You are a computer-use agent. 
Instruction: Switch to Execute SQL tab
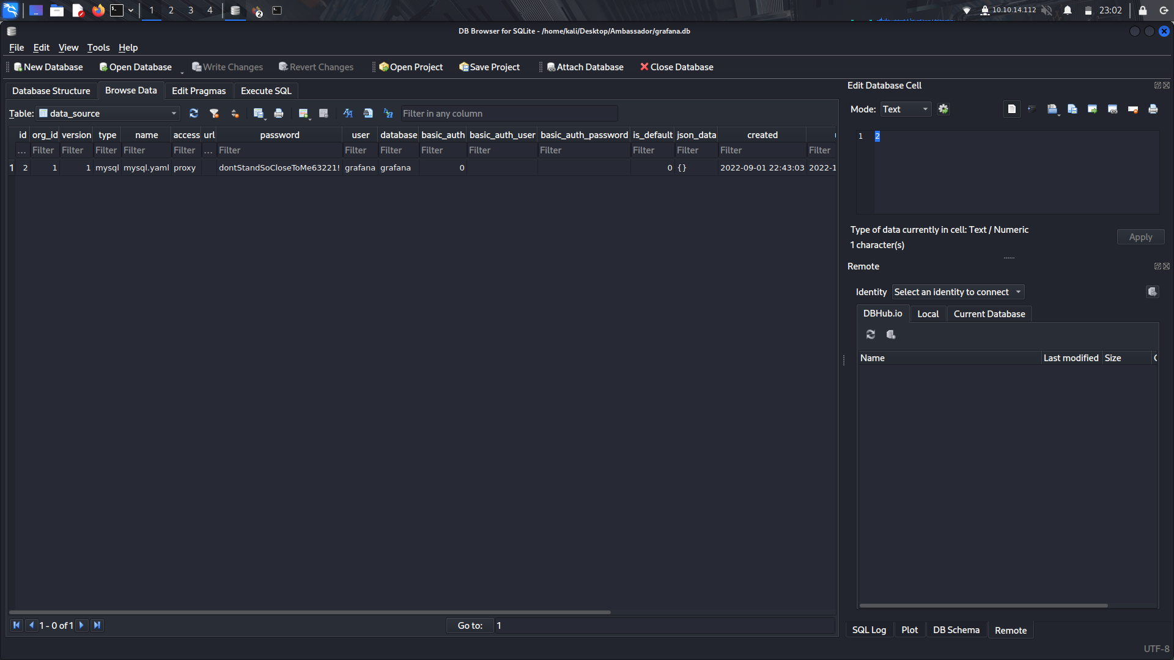[x=266, y=90]
